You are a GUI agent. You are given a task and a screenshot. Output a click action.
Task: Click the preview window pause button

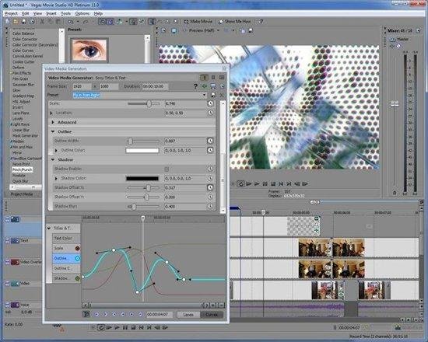point(265,184)
